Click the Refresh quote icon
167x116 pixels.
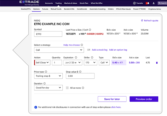click(142, 21)
